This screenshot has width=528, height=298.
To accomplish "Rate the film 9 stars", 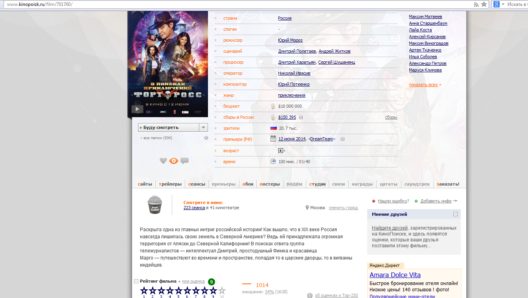I will point(213,291).
